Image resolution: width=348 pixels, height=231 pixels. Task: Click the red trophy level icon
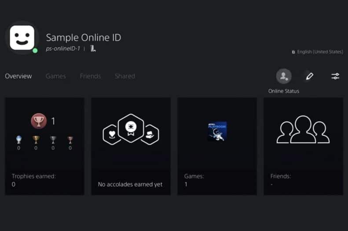[x=39, y=121]
